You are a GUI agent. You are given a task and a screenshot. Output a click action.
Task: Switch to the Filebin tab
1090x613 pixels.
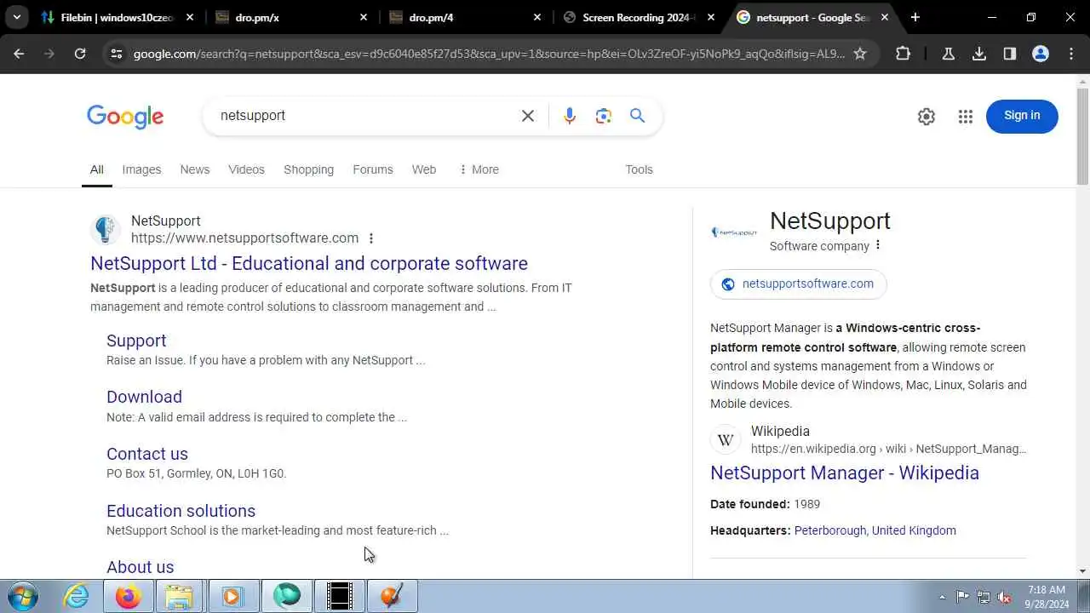(x=117, y=17)
